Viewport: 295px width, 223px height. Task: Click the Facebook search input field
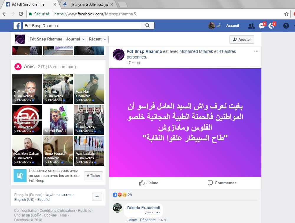pos(82,26)
